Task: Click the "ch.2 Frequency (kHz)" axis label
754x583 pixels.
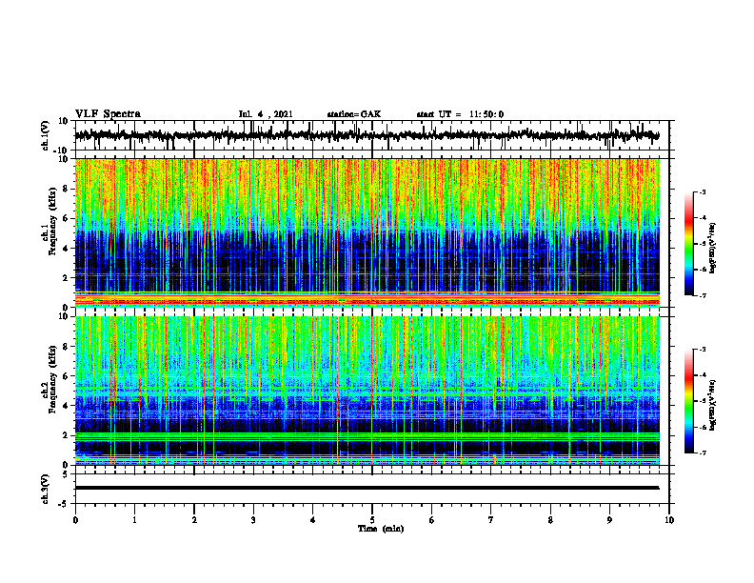Action: coord(50,379)
